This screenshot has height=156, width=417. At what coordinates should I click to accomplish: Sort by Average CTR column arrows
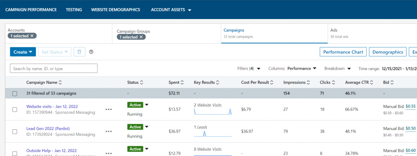[x=371, y=83]
